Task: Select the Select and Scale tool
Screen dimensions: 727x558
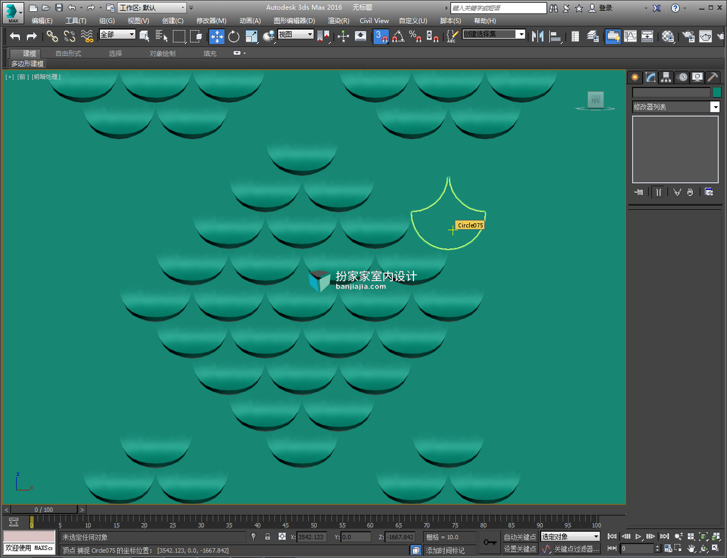Action: (x=252, y=36)
